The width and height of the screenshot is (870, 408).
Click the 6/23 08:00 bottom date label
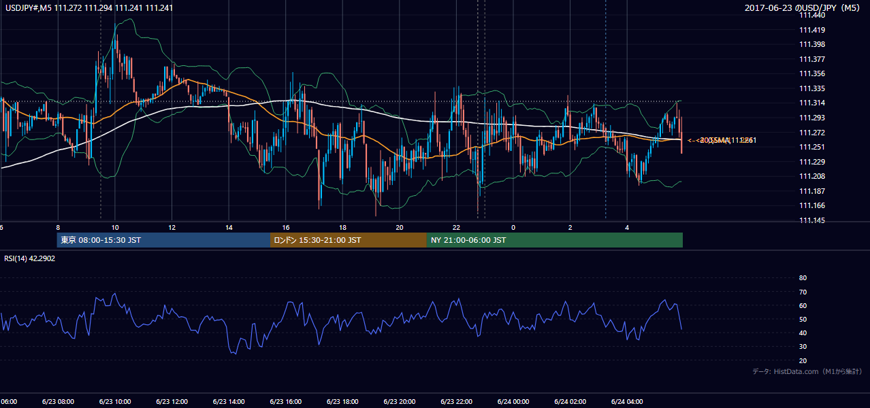coord(58,401)
